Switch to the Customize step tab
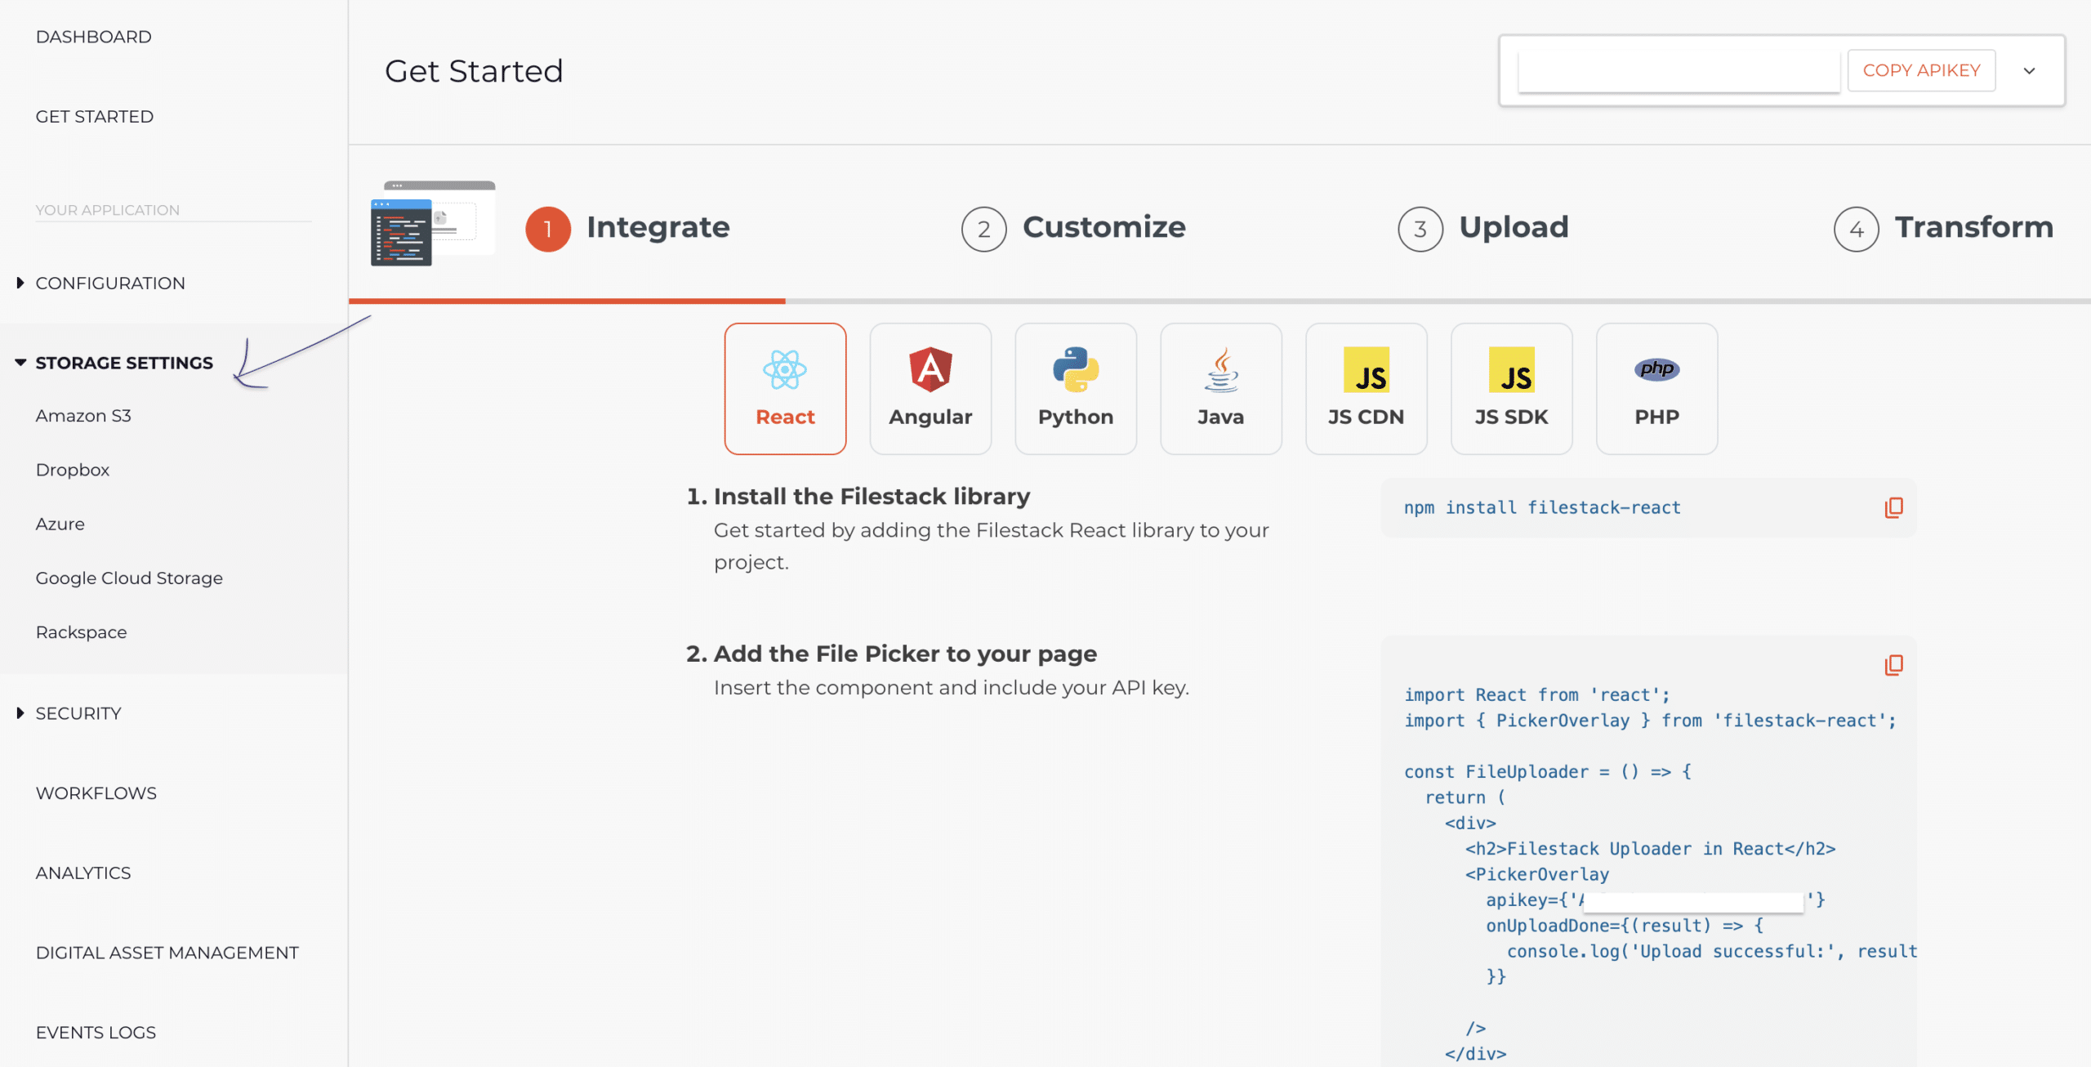Screen dimensions: 2091x1067 click(1104, 227)
